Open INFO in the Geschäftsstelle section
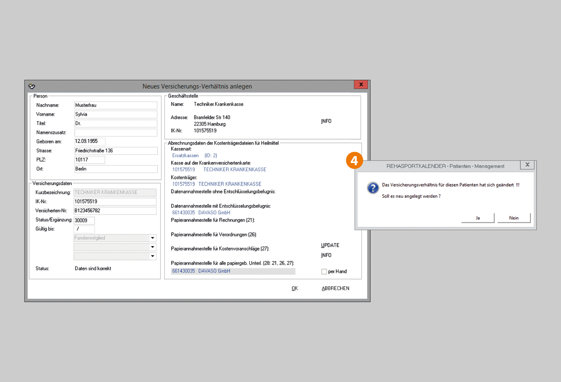The width and height of the screenshot is (561, 382). (326, 121)
